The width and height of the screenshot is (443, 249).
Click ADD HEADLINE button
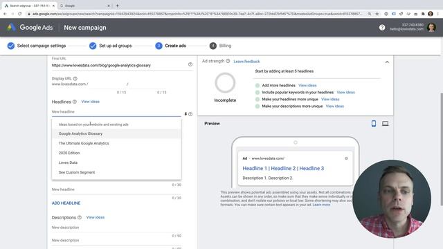point(66,203)
